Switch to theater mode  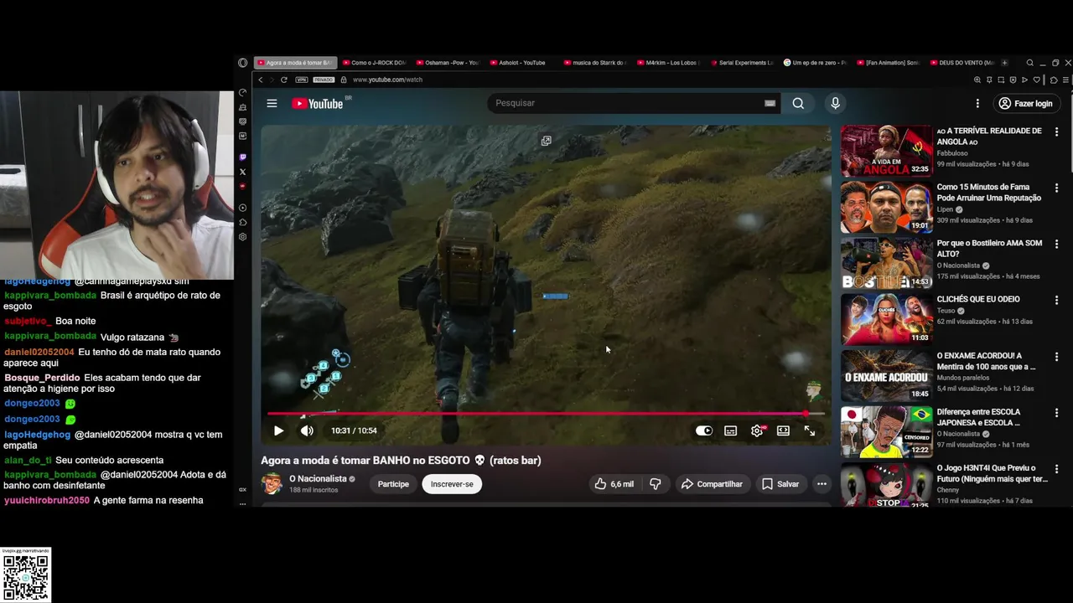pos(783,430)
